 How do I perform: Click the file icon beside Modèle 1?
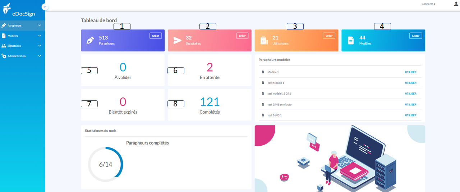tap(263, 72)
